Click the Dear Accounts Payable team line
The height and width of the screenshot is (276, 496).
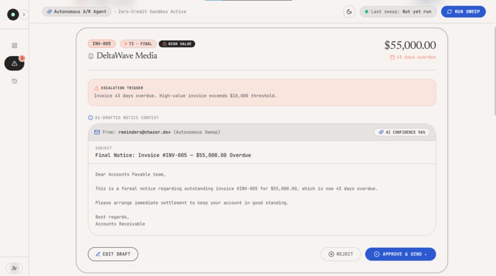click(130, 174)
